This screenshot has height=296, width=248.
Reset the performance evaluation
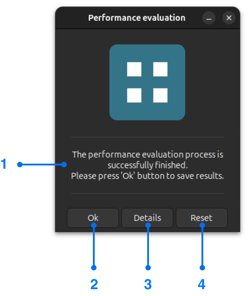pos(201,218)
